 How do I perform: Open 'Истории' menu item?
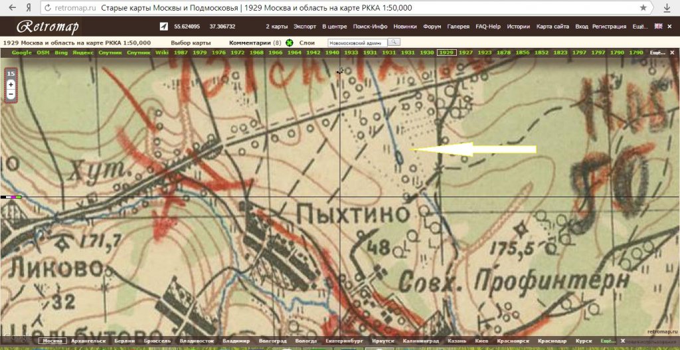point(518,27)
